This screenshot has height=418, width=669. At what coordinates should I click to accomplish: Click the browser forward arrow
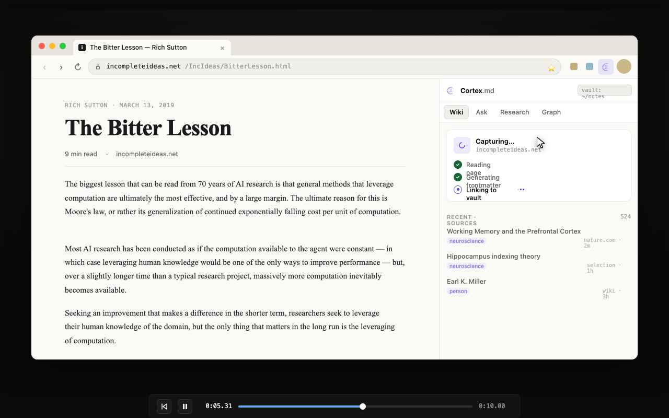pos(61,67)
